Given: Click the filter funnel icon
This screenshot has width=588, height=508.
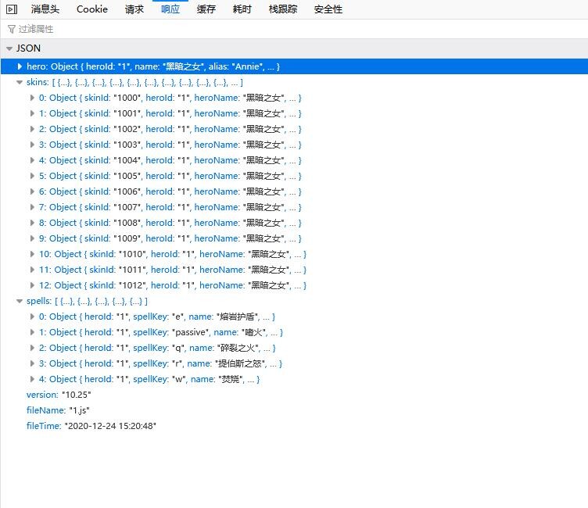Looking at the screenshot, I should (11, 29).
